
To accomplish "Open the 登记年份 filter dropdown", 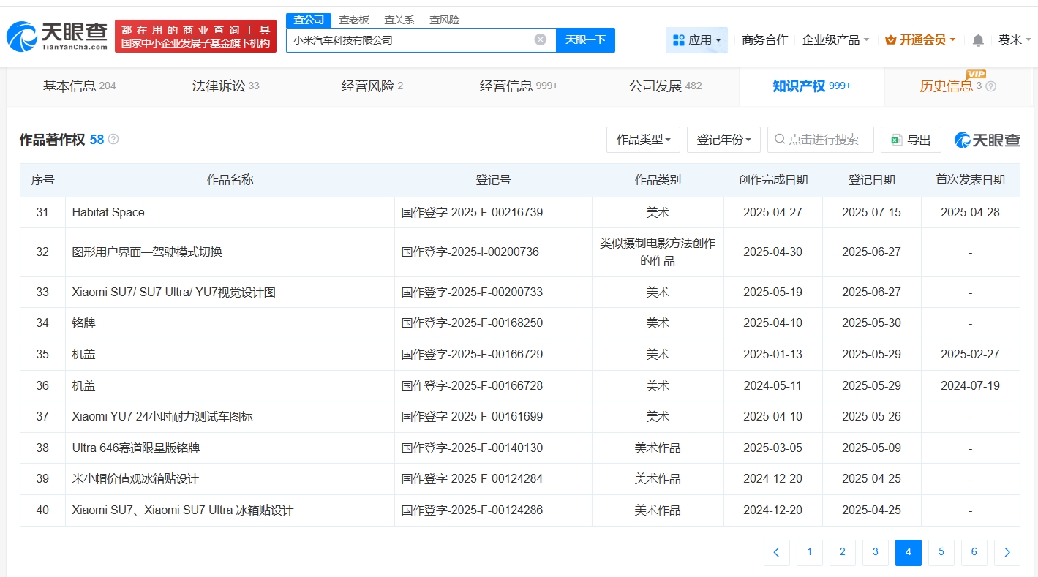I will pos(723,140).
